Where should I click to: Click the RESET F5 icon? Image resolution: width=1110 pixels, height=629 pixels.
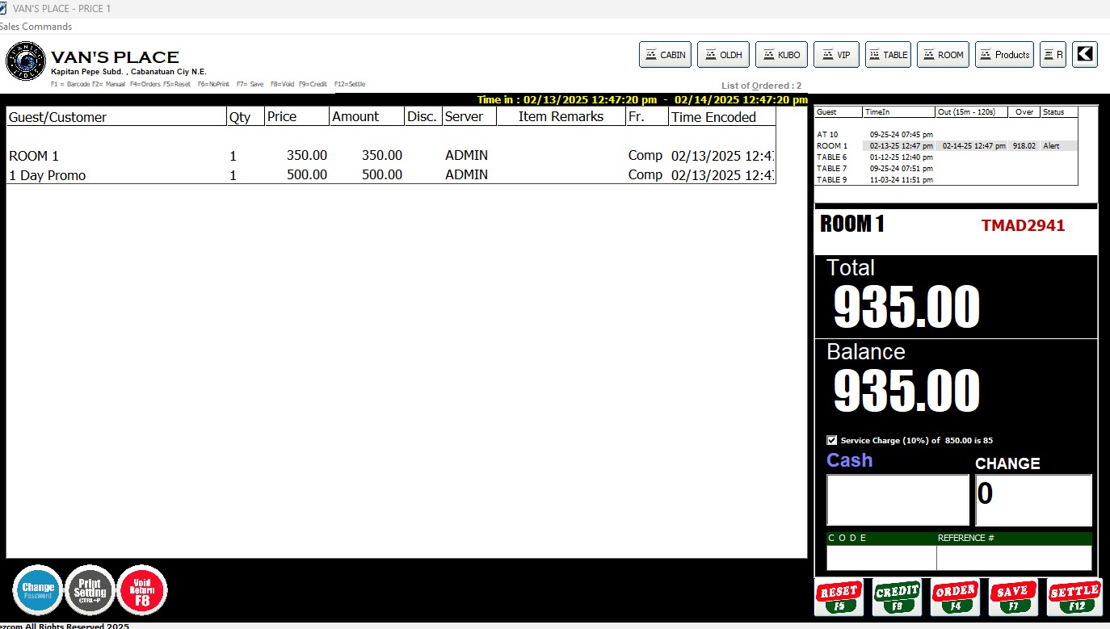(x=839, y=598)
